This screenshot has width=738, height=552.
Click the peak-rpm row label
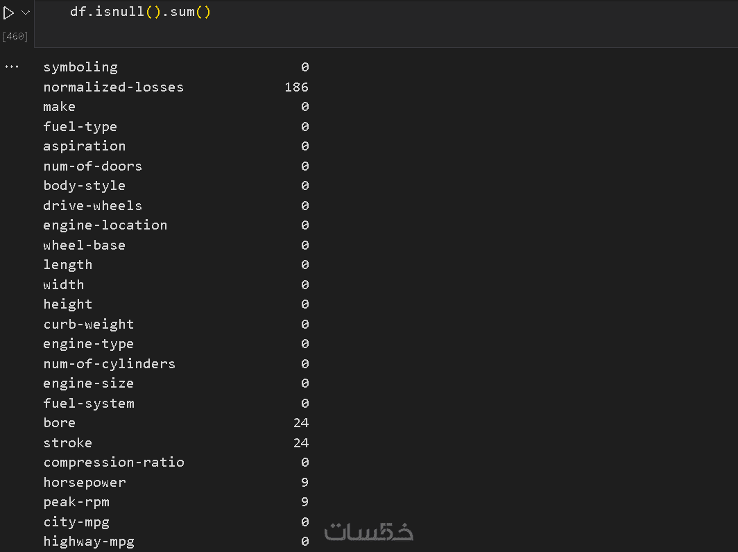[76, 502]
